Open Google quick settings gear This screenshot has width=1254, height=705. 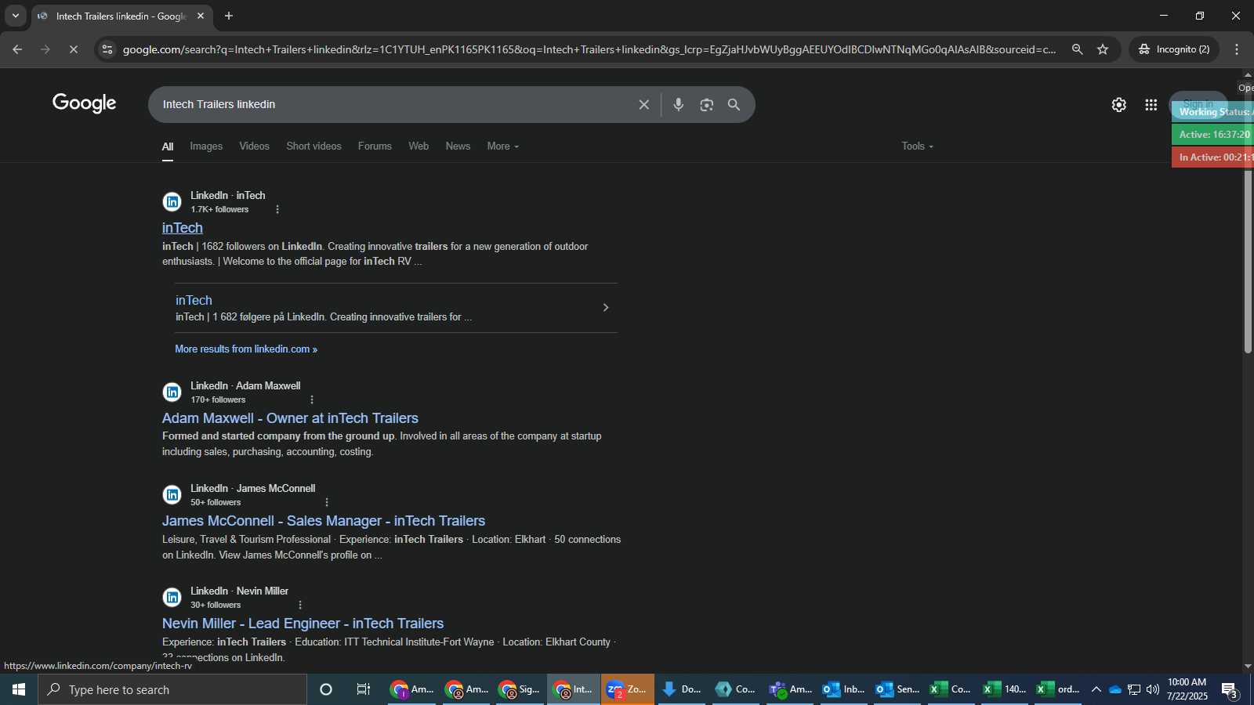click(1119, 105)
